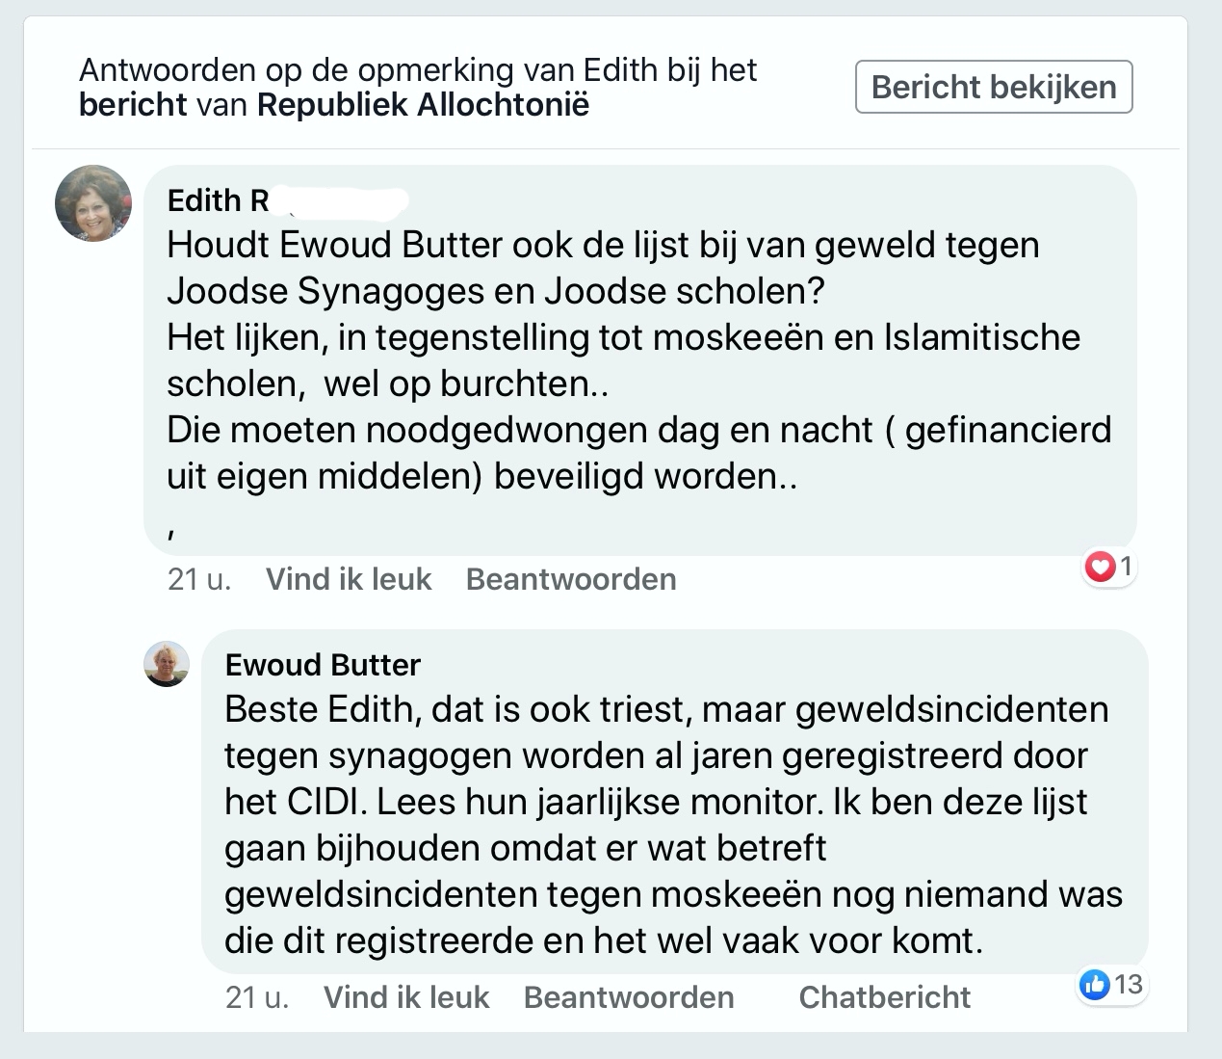Click Edith's comment text bubble

pyautogui.click(x=640, y=360)
